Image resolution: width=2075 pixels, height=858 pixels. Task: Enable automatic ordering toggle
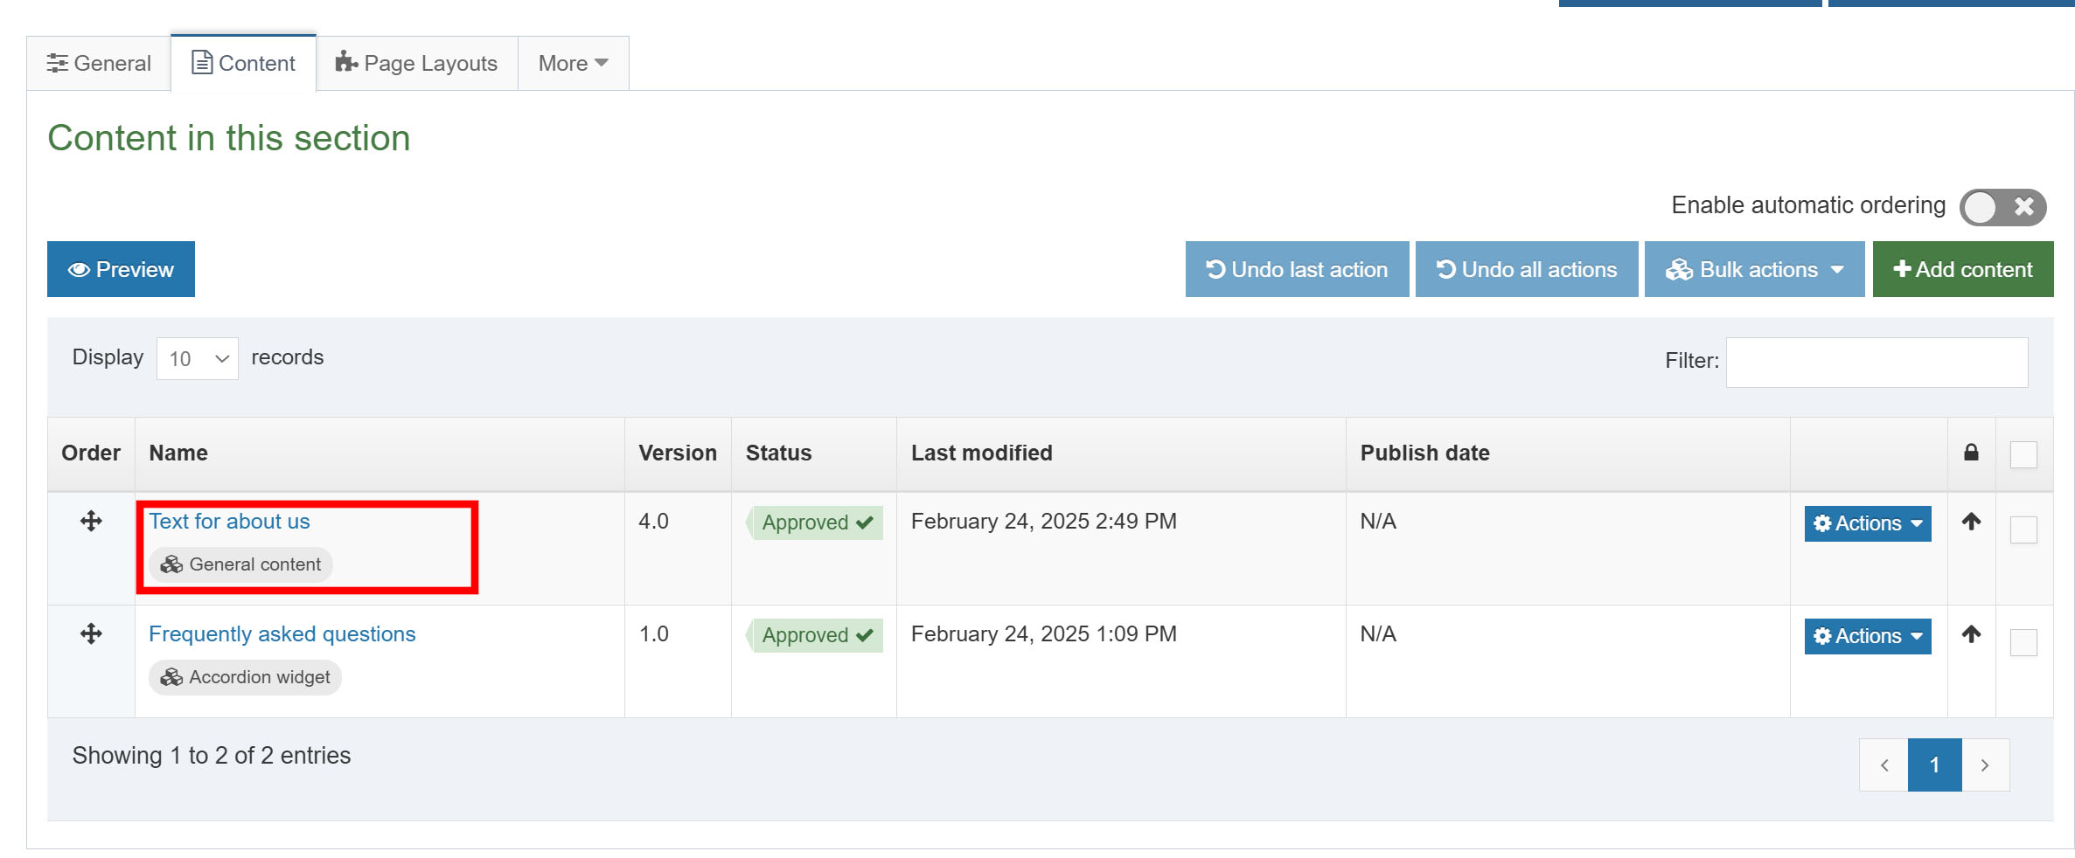(2002, 207)
